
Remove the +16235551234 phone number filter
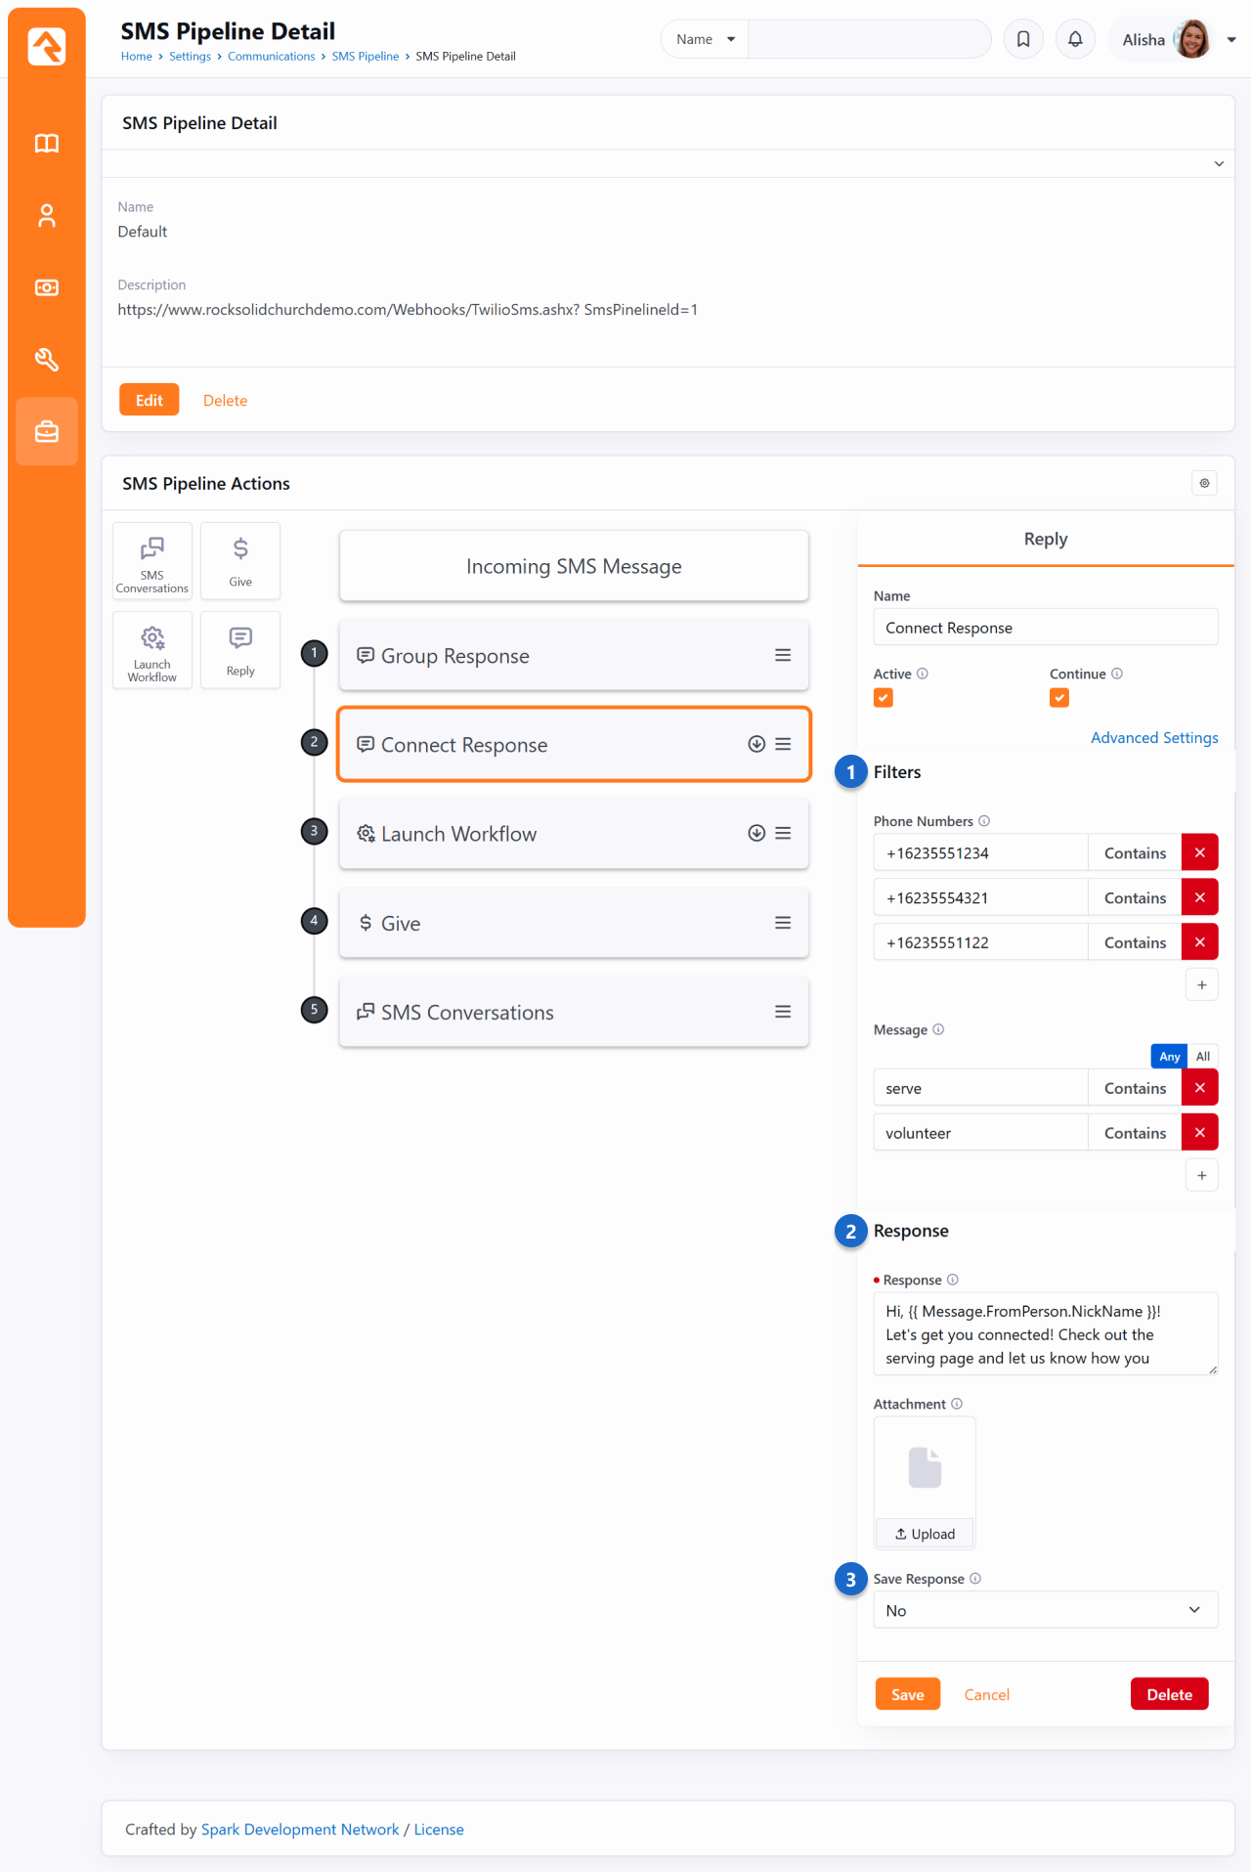pos(1199,852)
